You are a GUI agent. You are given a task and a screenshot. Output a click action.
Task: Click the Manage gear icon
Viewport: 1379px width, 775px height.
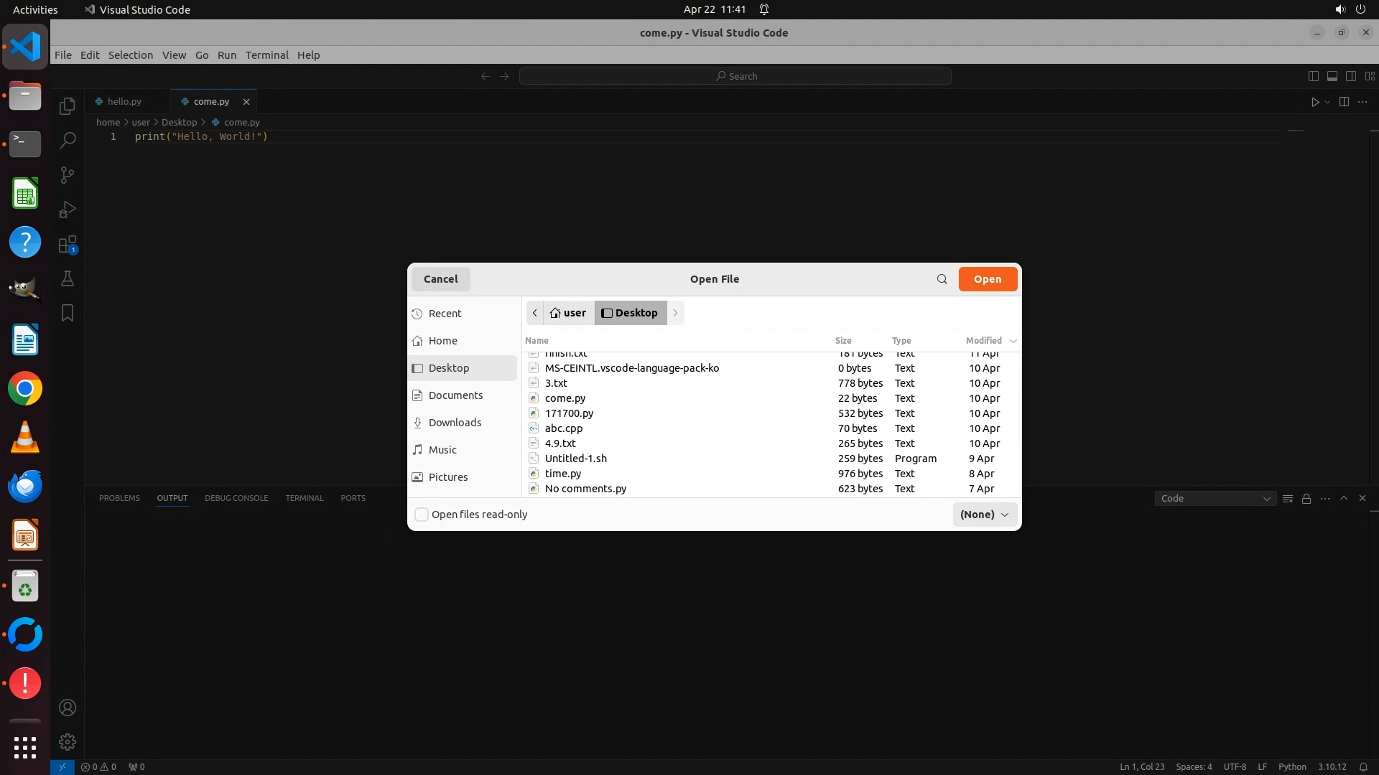(68, 742)
